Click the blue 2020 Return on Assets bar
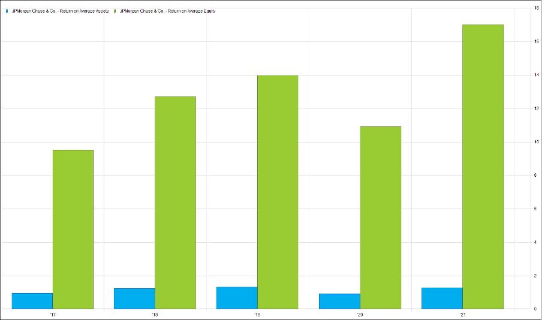The width and height of the screenshot is (542, 320). [339, 301]
